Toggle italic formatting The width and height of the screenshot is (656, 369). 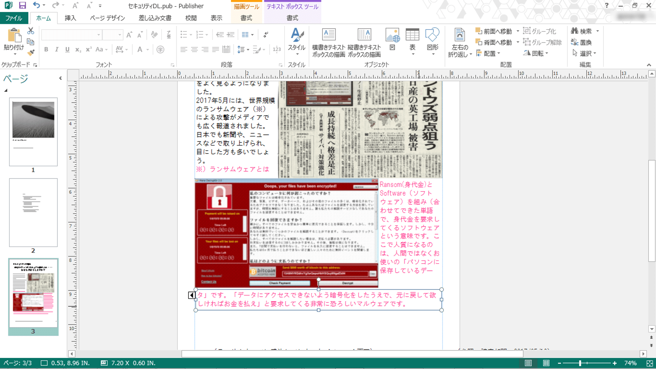[x=56, y=50]
